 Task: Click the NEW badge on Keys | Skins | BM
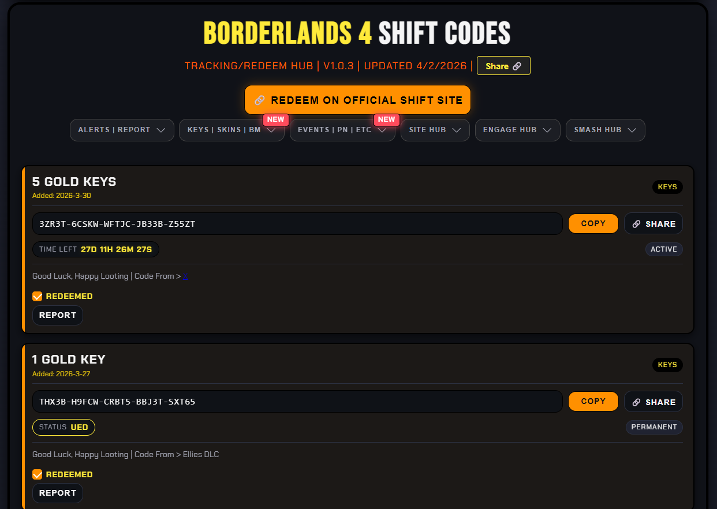[275, 119]
